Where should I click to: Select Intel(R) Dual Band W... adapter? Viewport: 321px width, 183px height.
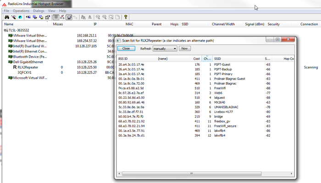coord(30,46)
